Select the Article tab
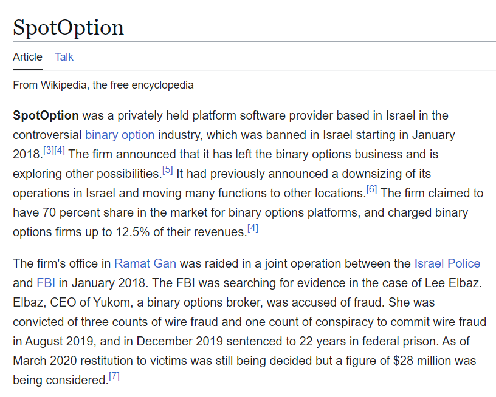496x397 pixels. click(27, 57)
